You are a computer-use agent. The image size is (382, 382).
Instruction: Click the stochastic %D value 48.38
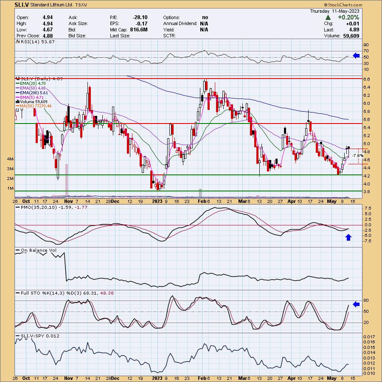click(x=107, y=293)
